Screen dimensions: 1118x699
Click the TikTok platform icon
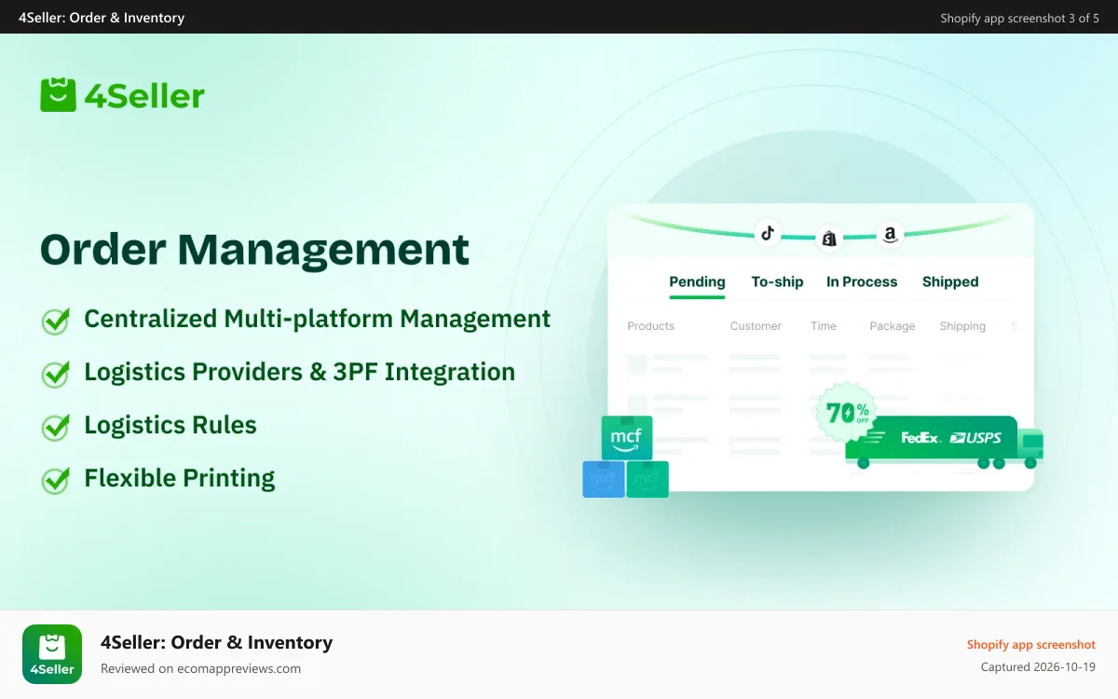pos(767,233)
